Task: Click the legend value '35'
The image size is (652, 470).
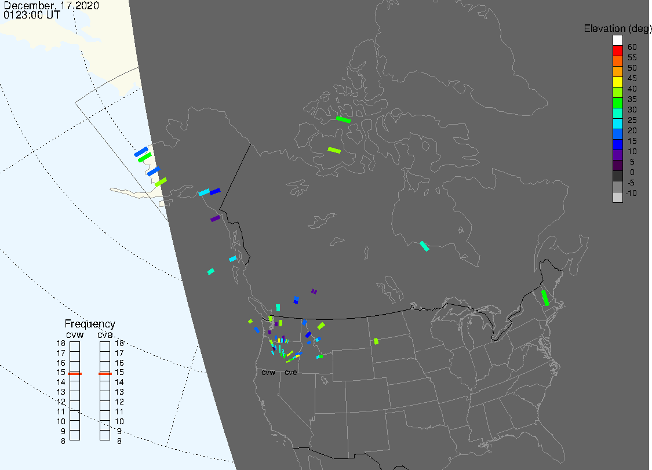Action: (x=632, y=99)
